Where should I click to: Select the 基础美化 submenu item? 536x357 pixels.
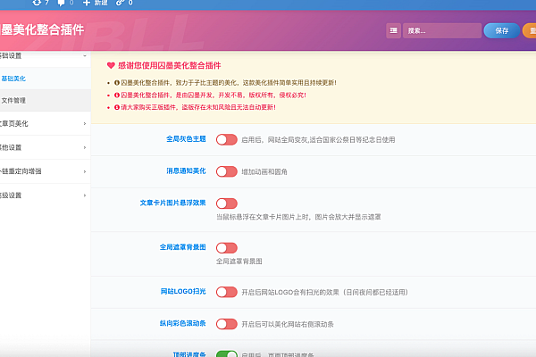[x=46, y=79]
